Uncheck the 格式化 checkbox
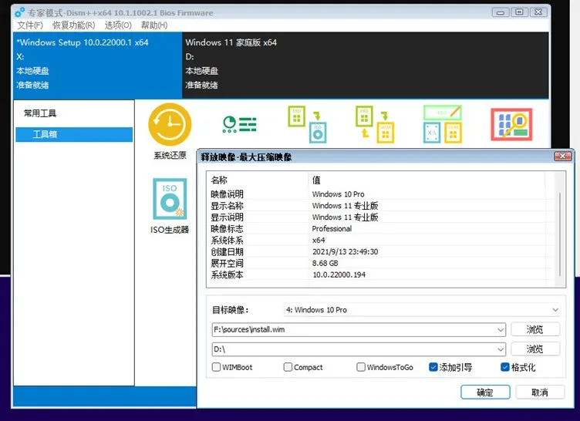580x421 pixels. coord(505,367)
